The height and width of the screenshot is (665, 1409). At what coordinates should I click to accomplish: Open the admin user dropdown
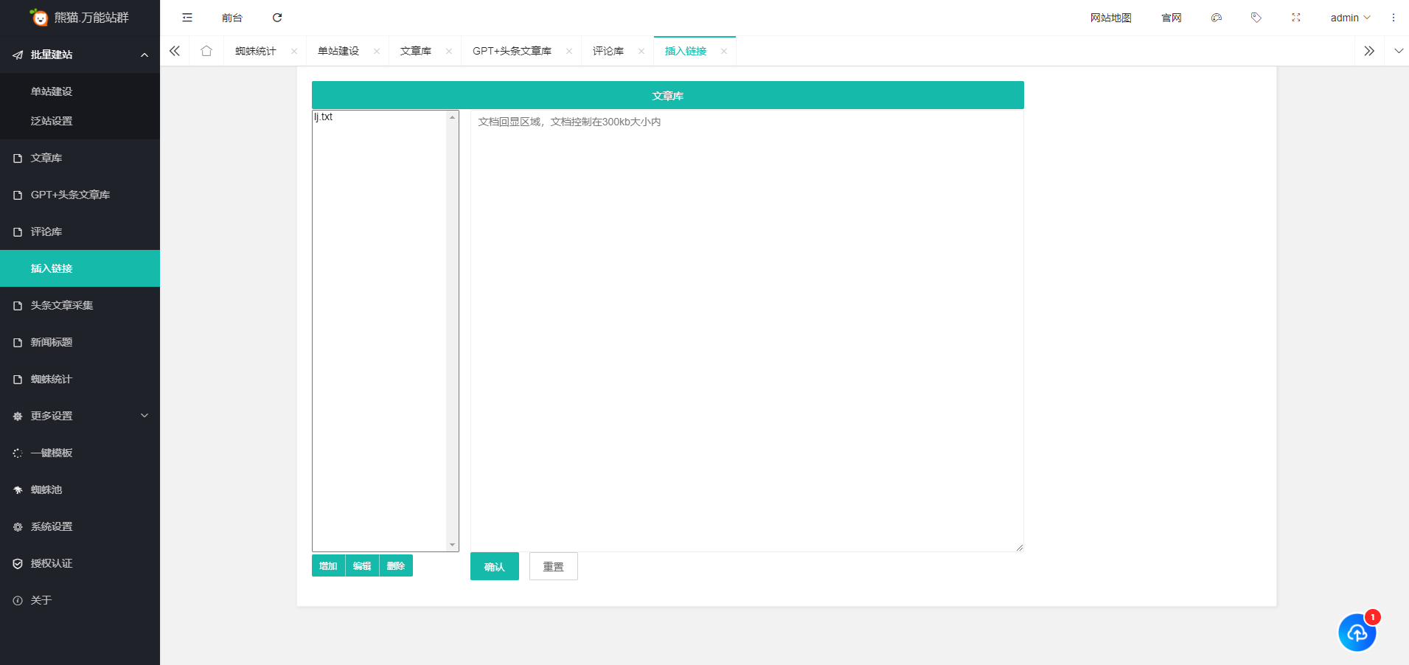click(1350, 18)
